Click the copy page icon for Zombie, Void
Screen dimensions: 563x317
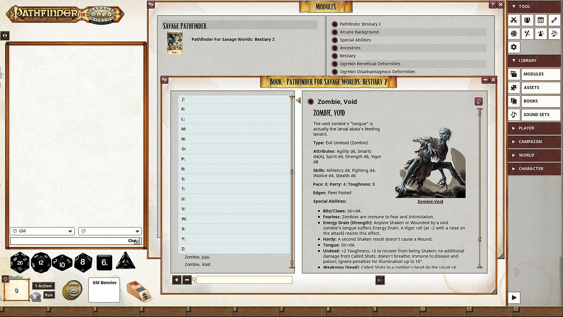tap(478, 102)
